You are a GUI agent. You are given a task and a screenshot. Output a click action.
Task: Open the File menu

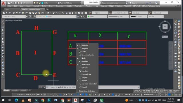click(x=9, y=6)
